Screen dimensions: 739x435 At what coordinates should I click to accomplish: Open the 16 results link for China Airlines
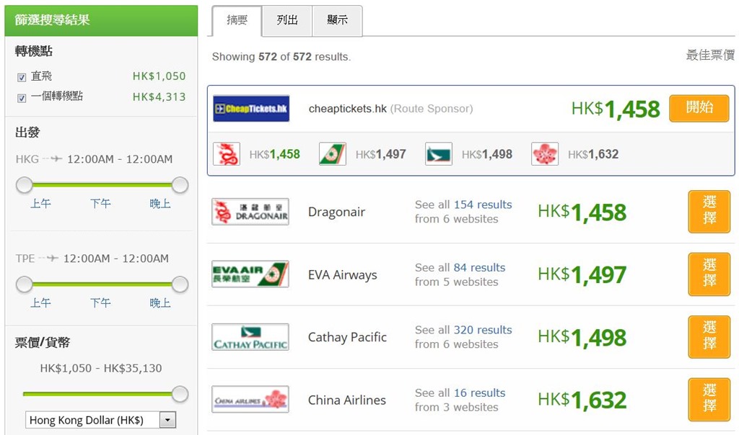[480, 393]
